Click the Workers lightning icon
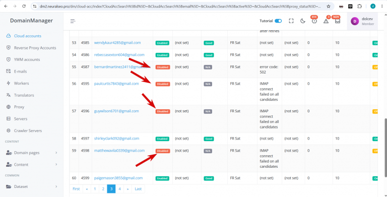 point(9,83)
